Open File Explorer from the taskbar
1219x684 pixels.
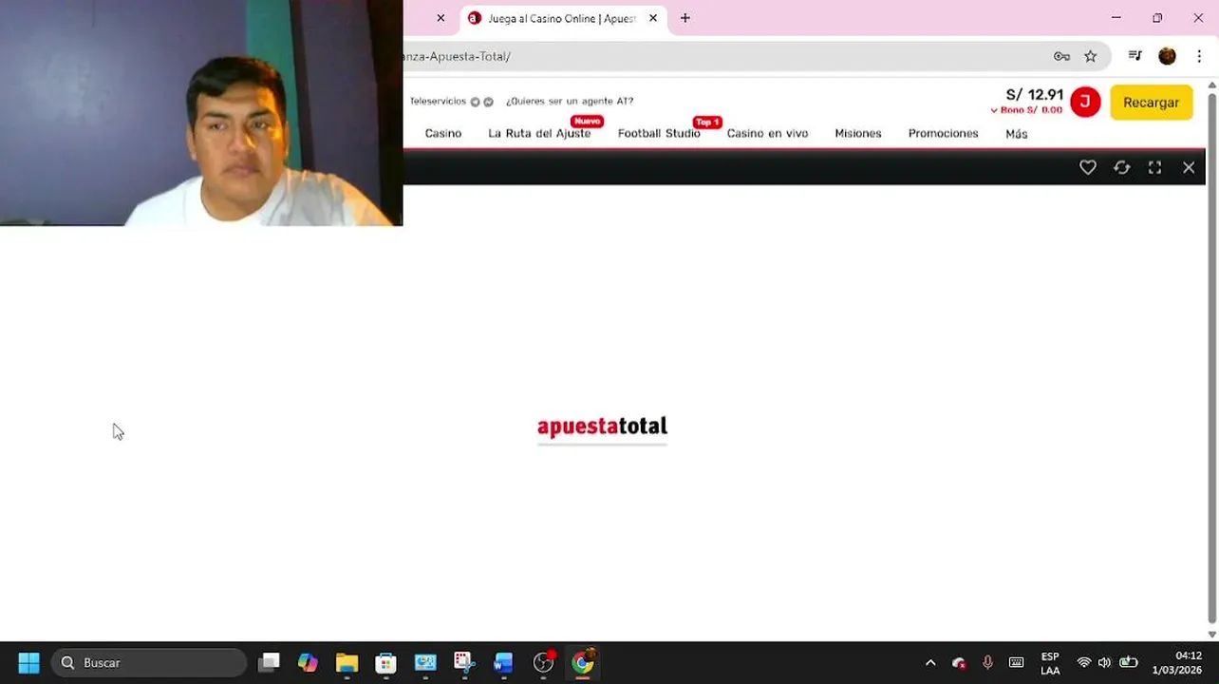coord(347,662)
